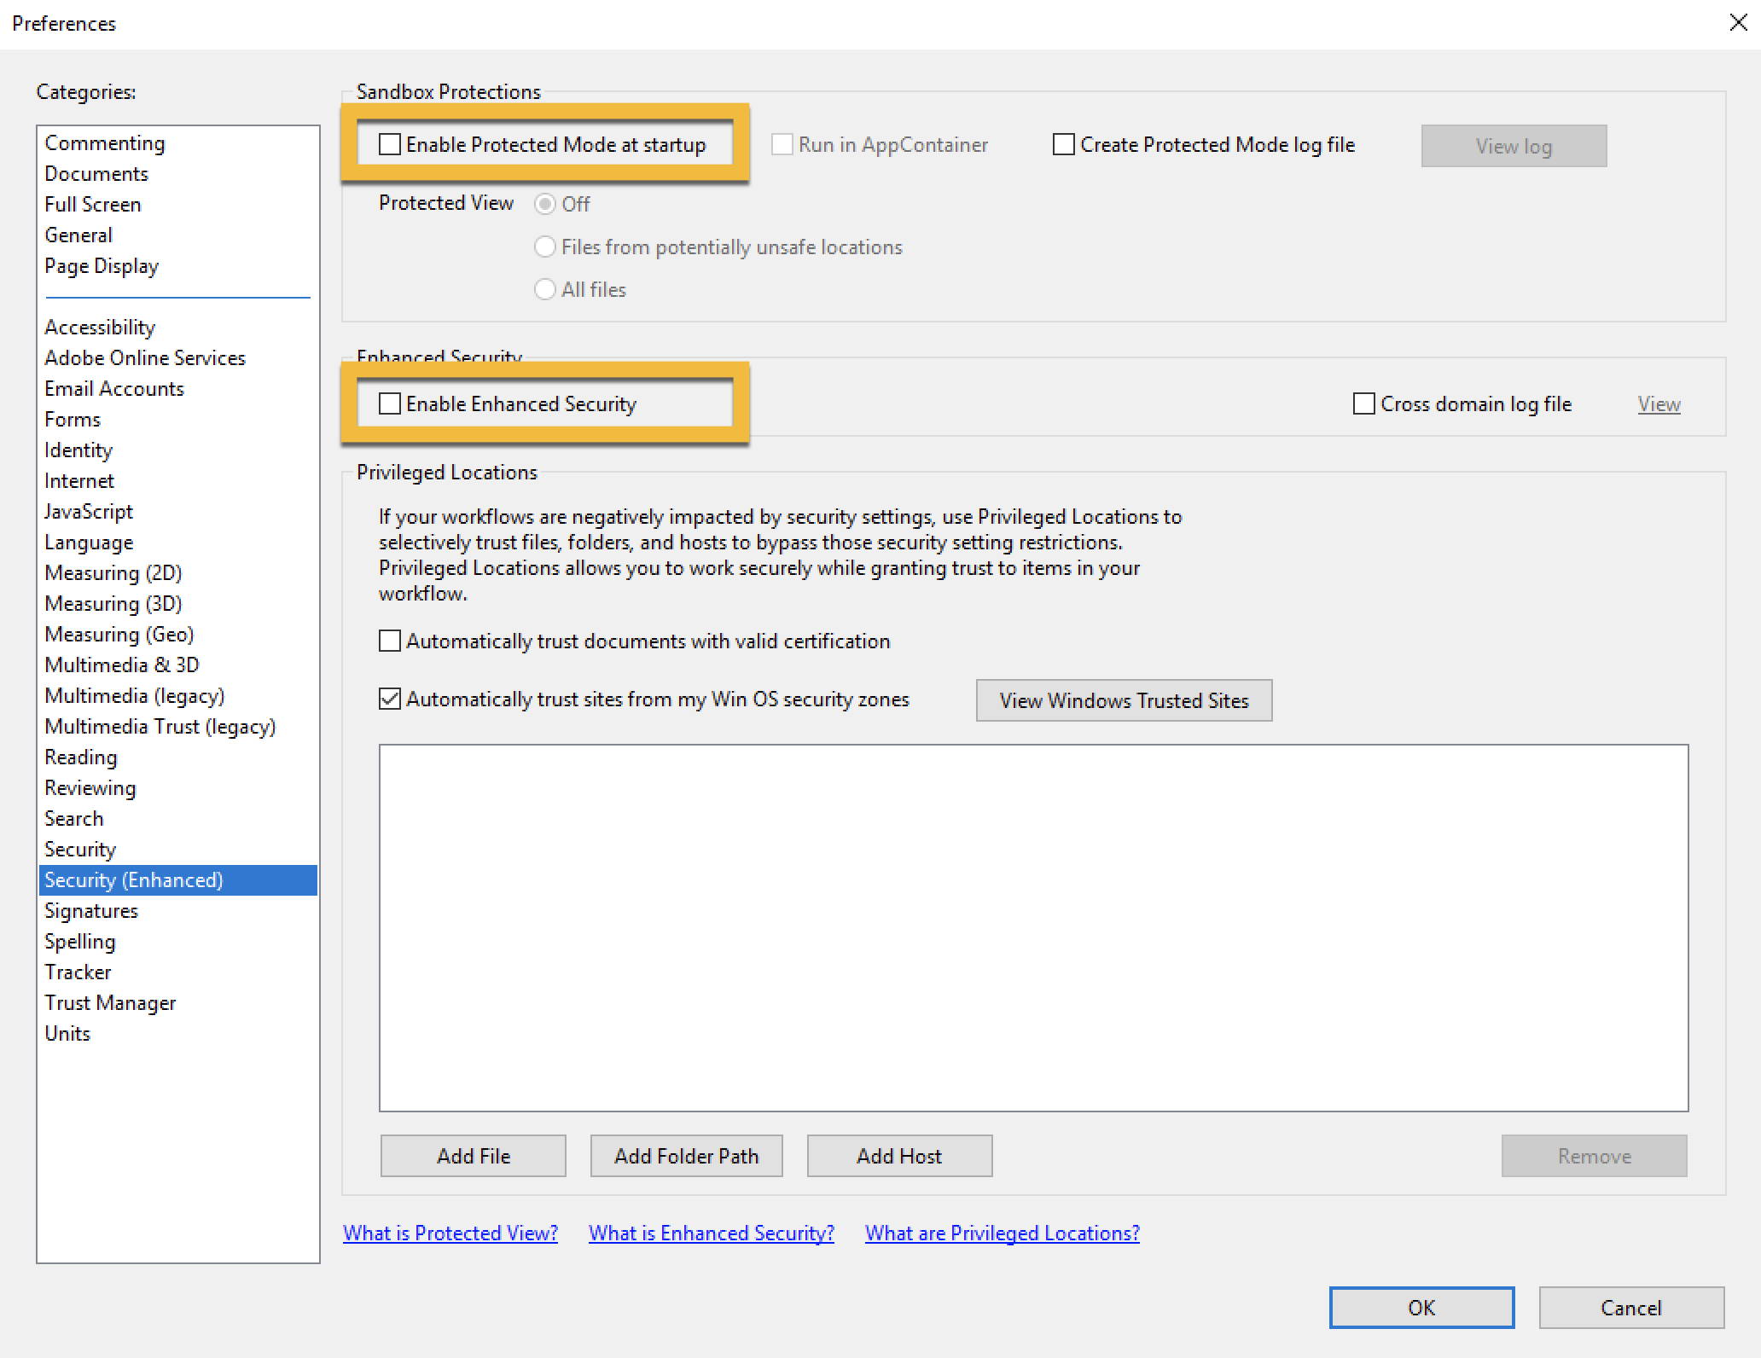Click View Windows Trusted Sites button
1761x1358 pixels.
coord(1124,700)
